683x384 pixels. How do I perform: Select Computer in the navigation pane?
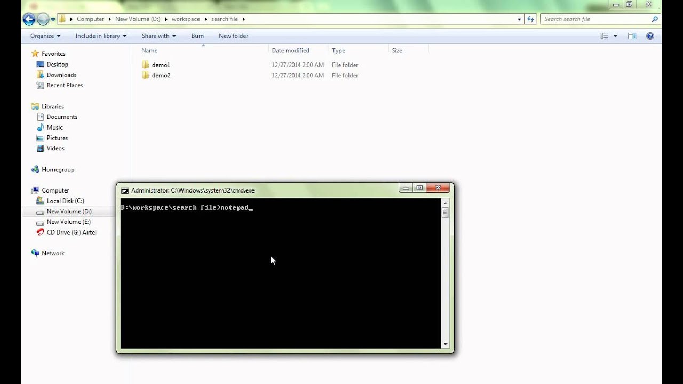55,190
